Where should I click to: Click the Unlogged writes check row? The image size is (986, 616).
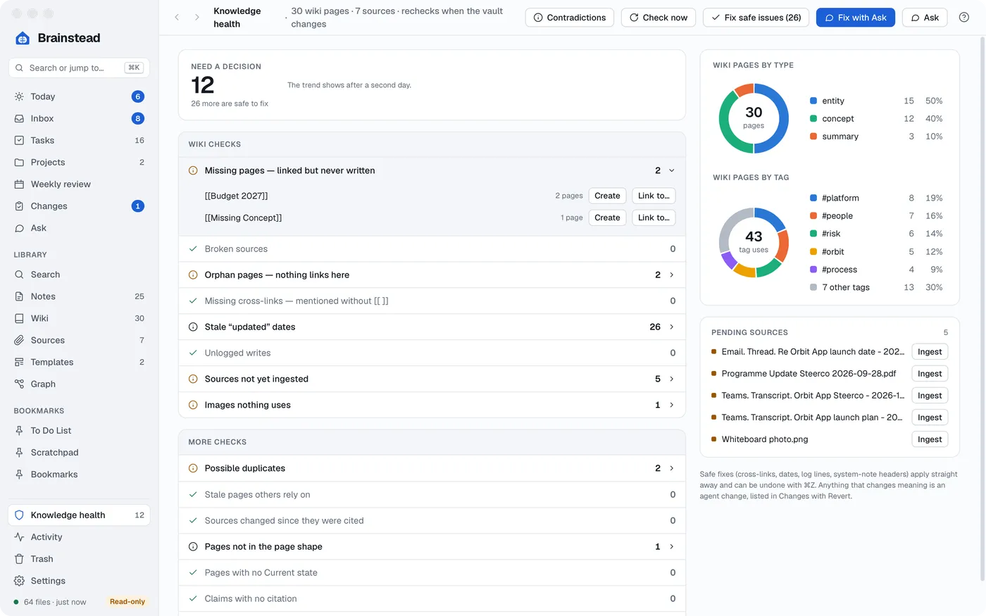click(x=432, y=353)
